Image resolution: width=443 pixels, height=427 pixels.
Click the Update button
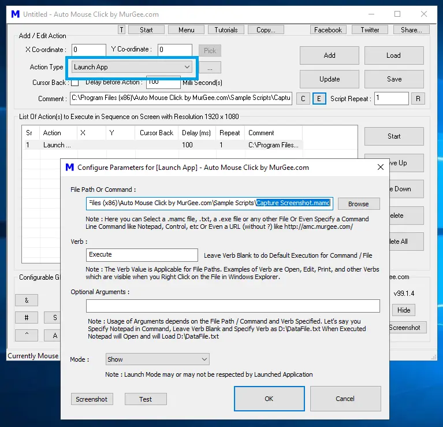(x=329, y=79)
